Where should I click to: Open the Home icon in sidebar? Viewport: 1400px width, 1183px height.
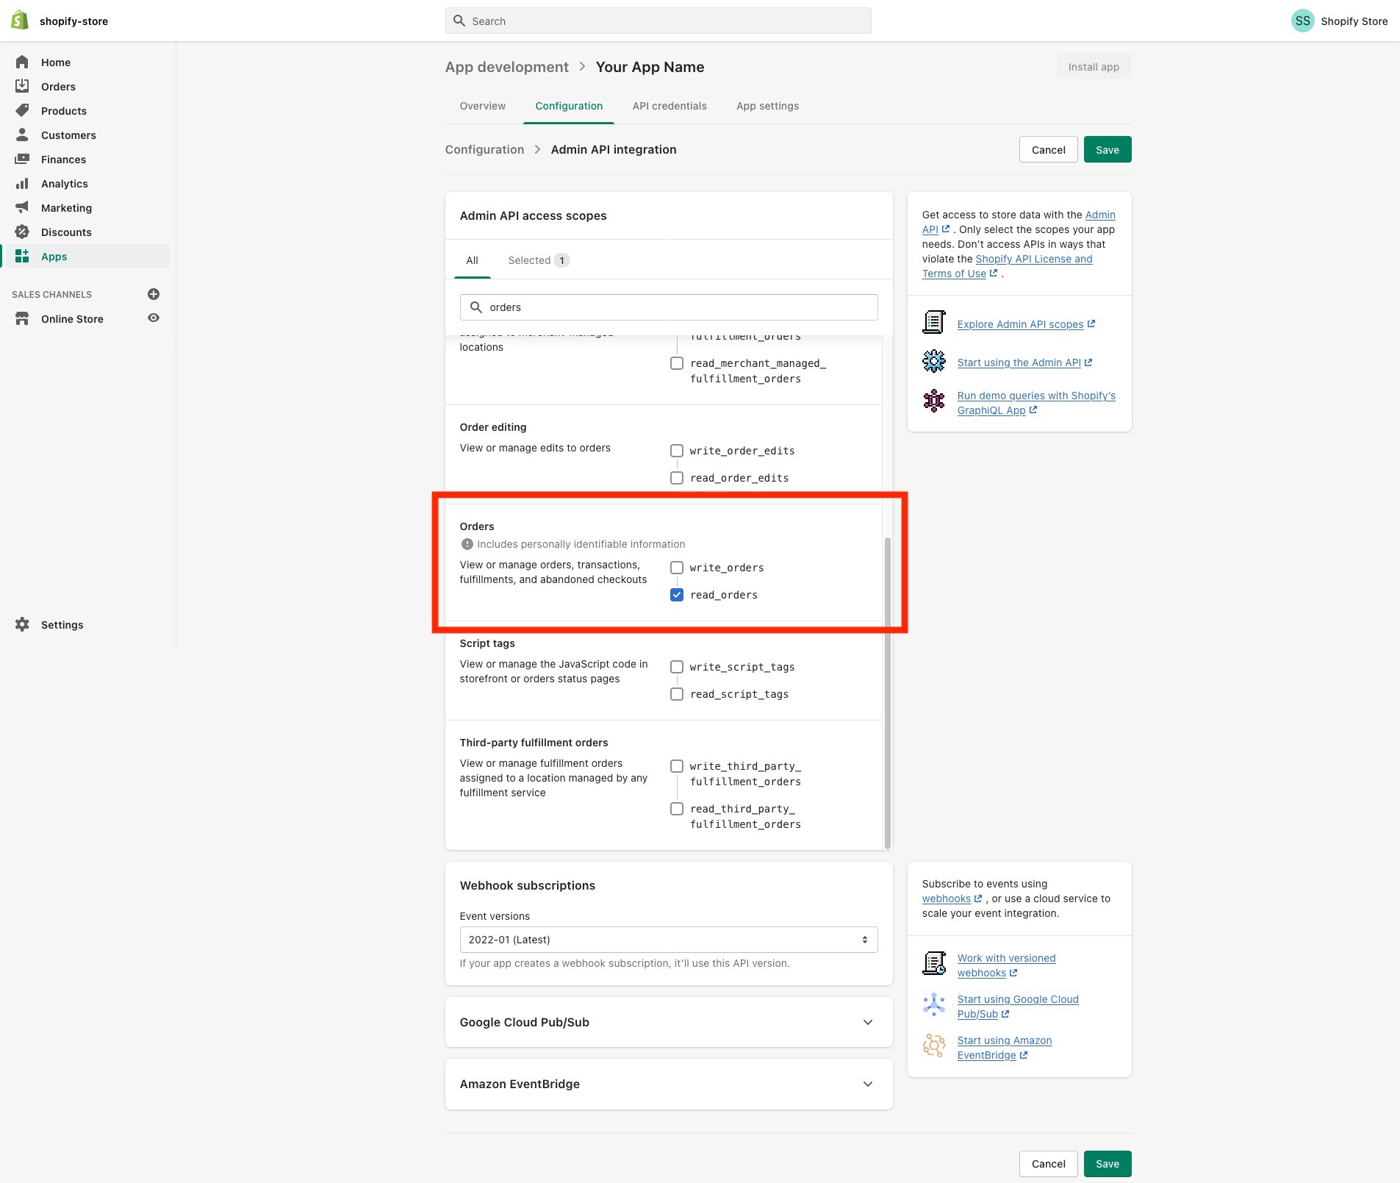(x=22, y=62)
